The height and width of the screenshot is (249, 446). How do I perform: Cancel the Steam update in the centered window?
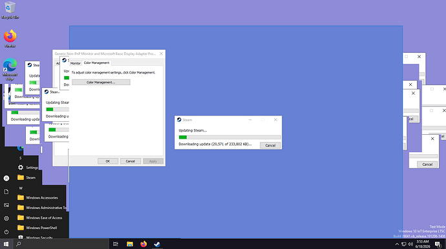click(x=270, y=145)
